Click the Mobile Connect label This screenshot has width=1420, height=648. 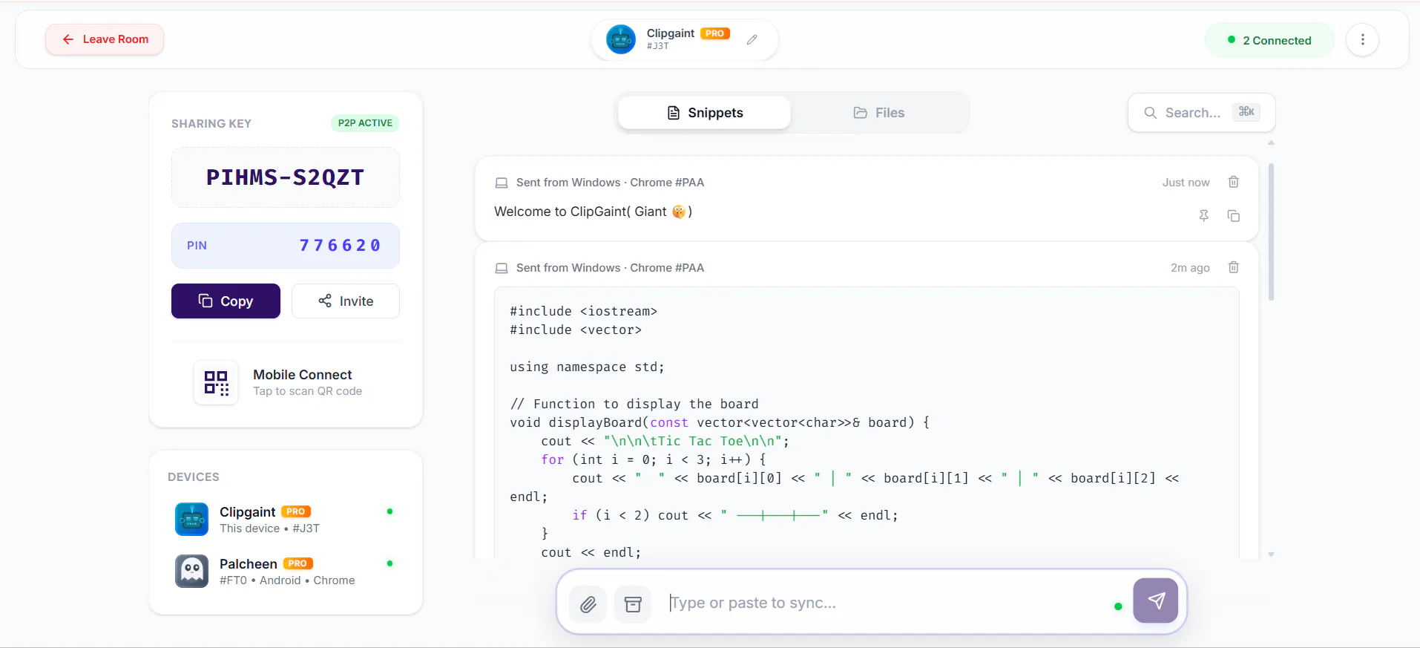(303, 375)
